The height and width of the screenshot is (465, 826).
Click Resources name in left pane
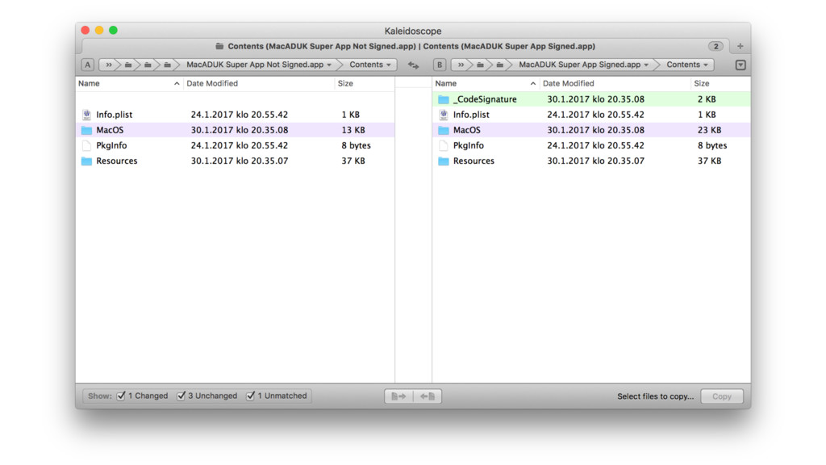pyautogui.click(x=116, y=161)
